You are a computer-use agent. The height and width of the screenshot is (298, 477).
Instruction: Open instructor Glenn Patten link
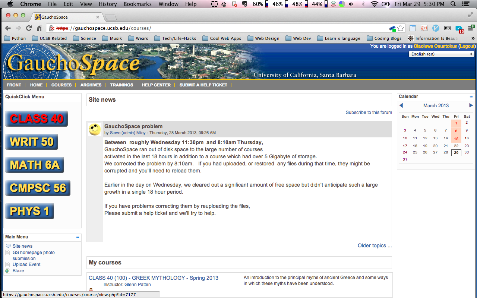tap(138, 285)
